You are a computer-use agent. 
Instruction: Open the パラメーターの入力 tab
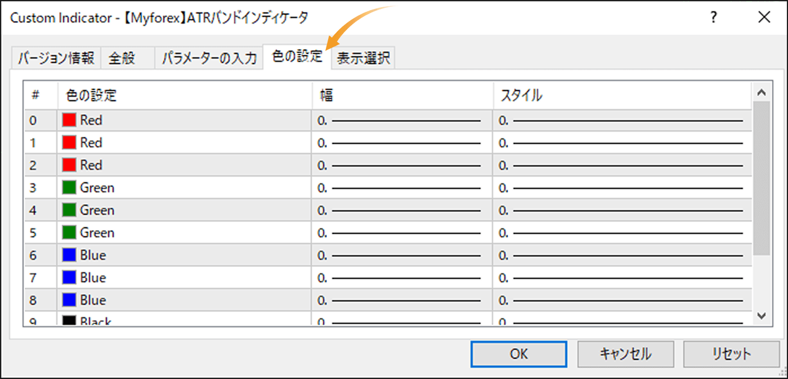pos(208,58)
